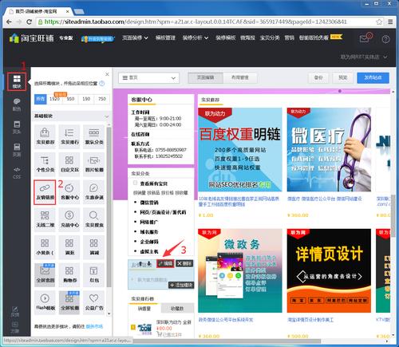Filter modules by 950 width tab
This screenshot has width=399, height=347.
(70, 99)
